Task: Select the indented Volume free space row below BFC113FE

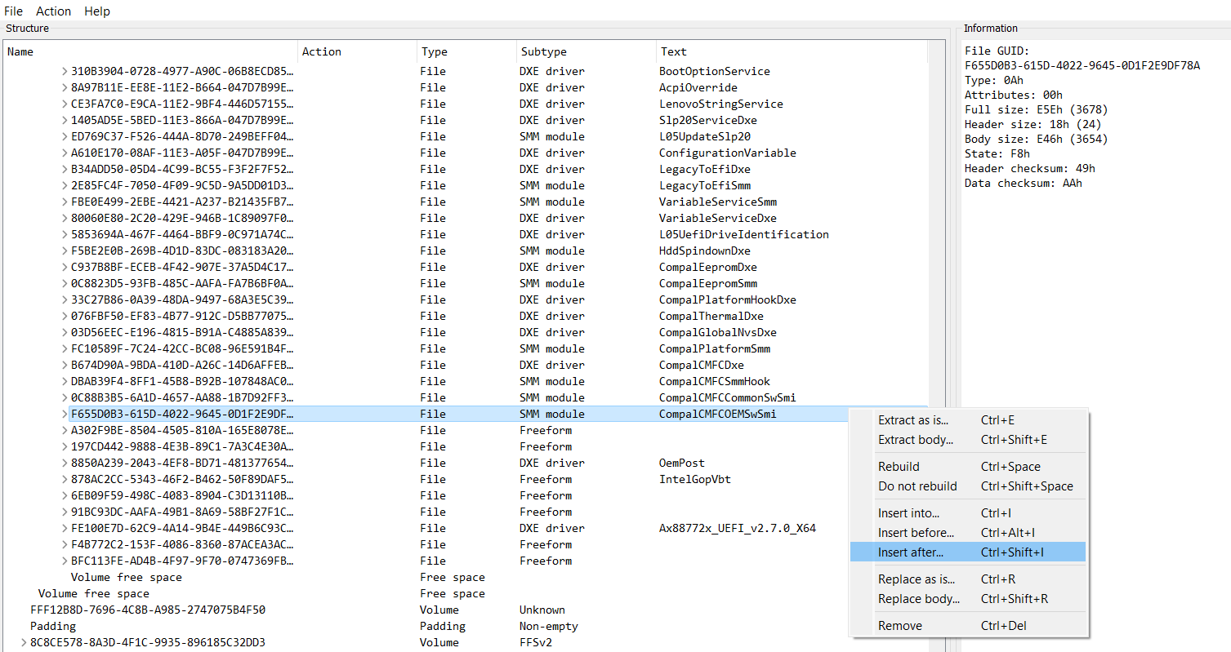Action: pyautogui.click(x=466, y=577)
